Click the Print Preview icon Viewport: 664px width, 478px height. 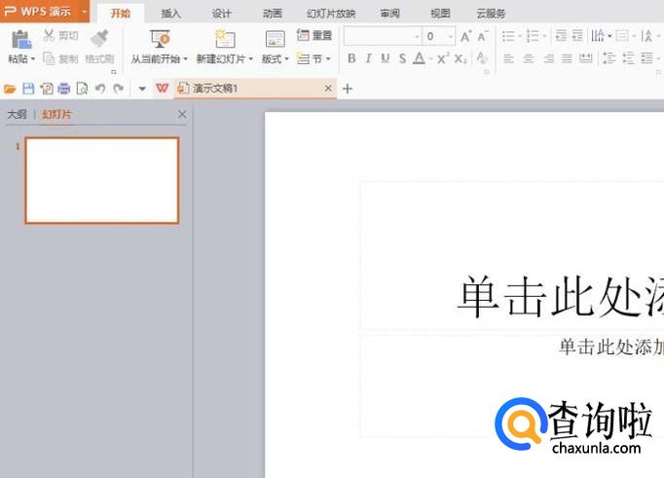click(x=82, y=89)
